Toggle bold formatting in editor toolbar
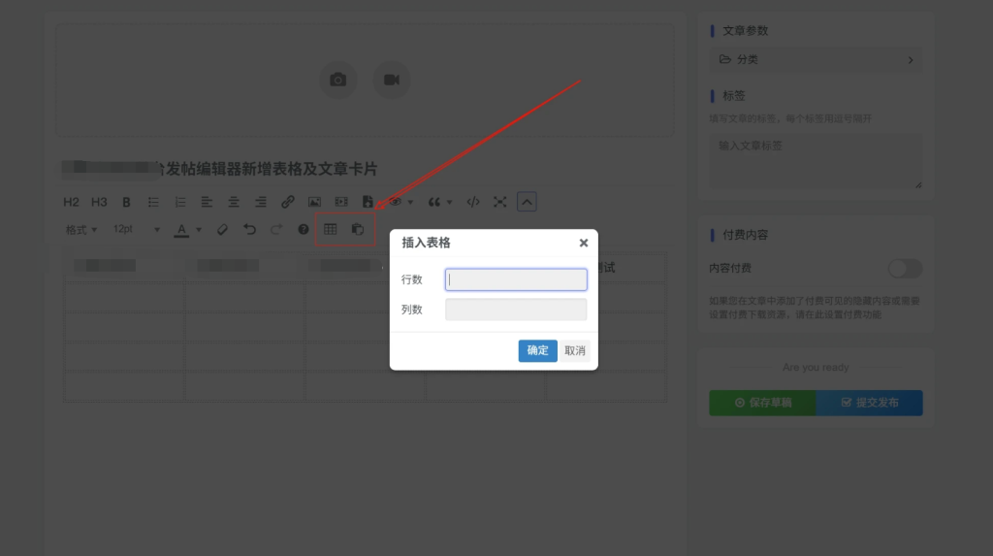This screenshot has width=993, height=556. (x=126, y=202)
